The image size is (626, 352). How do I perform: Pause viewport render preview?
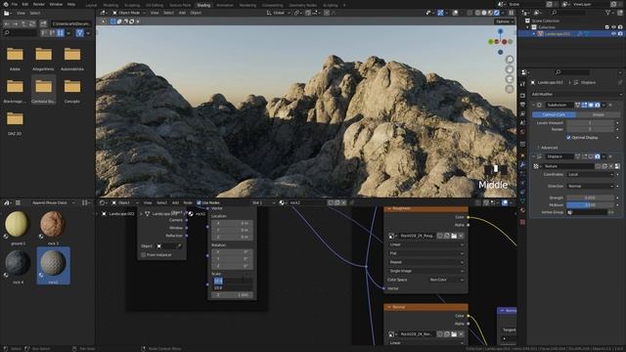click(511, 13)
